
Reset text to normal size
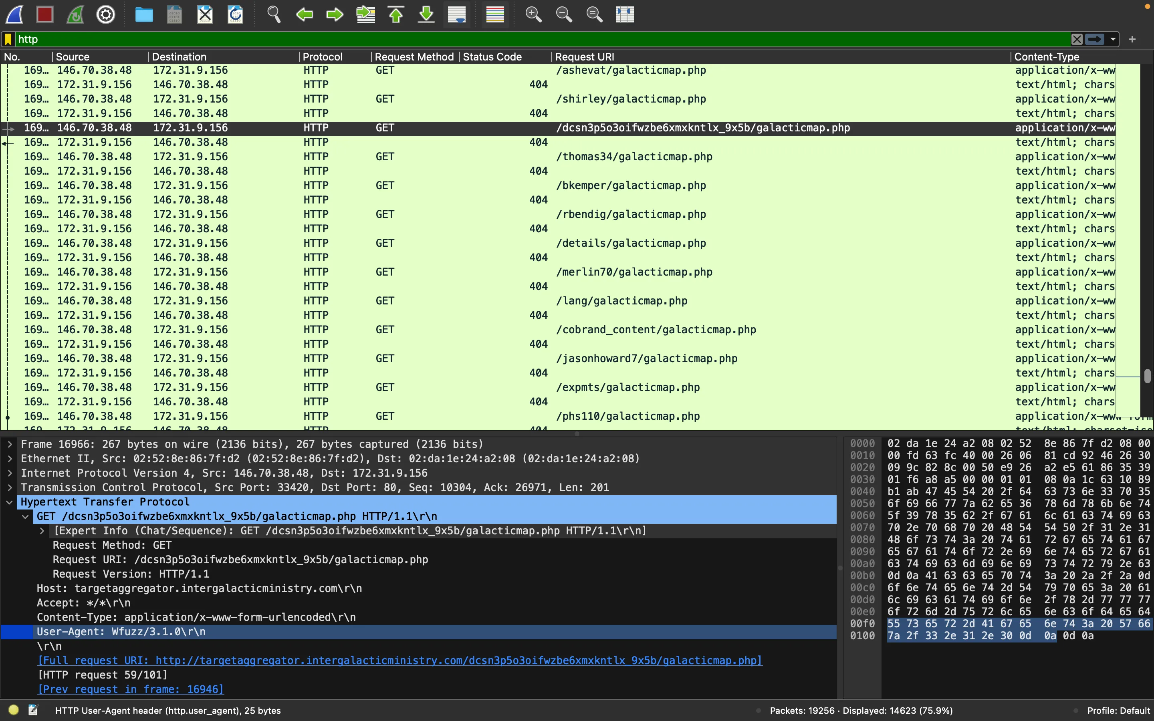594,14
